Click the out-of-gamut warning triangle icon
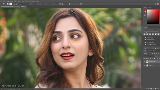Screen dimensions: 160x90 (x=144, y=15)
